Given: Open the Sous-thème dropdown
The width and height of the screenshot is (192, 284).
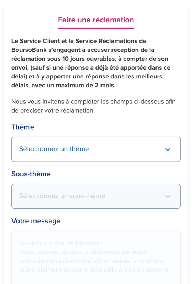Looking at the screenshot, I should (x=96, y=196).
